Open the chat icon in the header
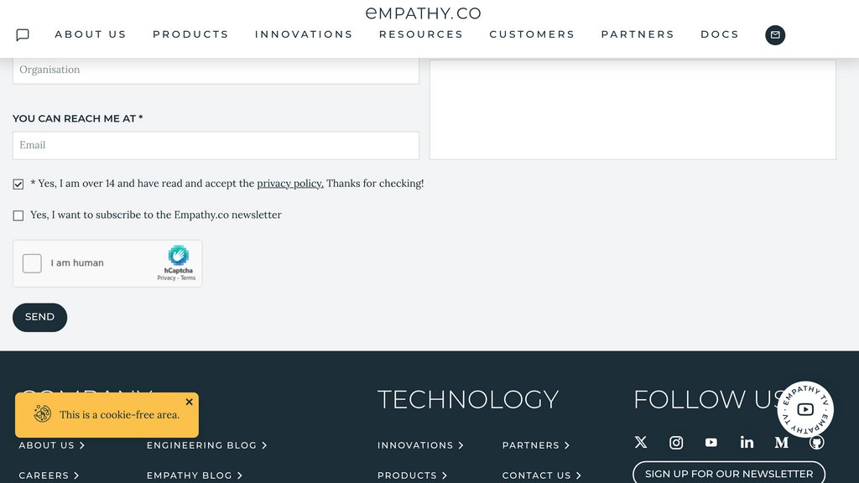 21,34
